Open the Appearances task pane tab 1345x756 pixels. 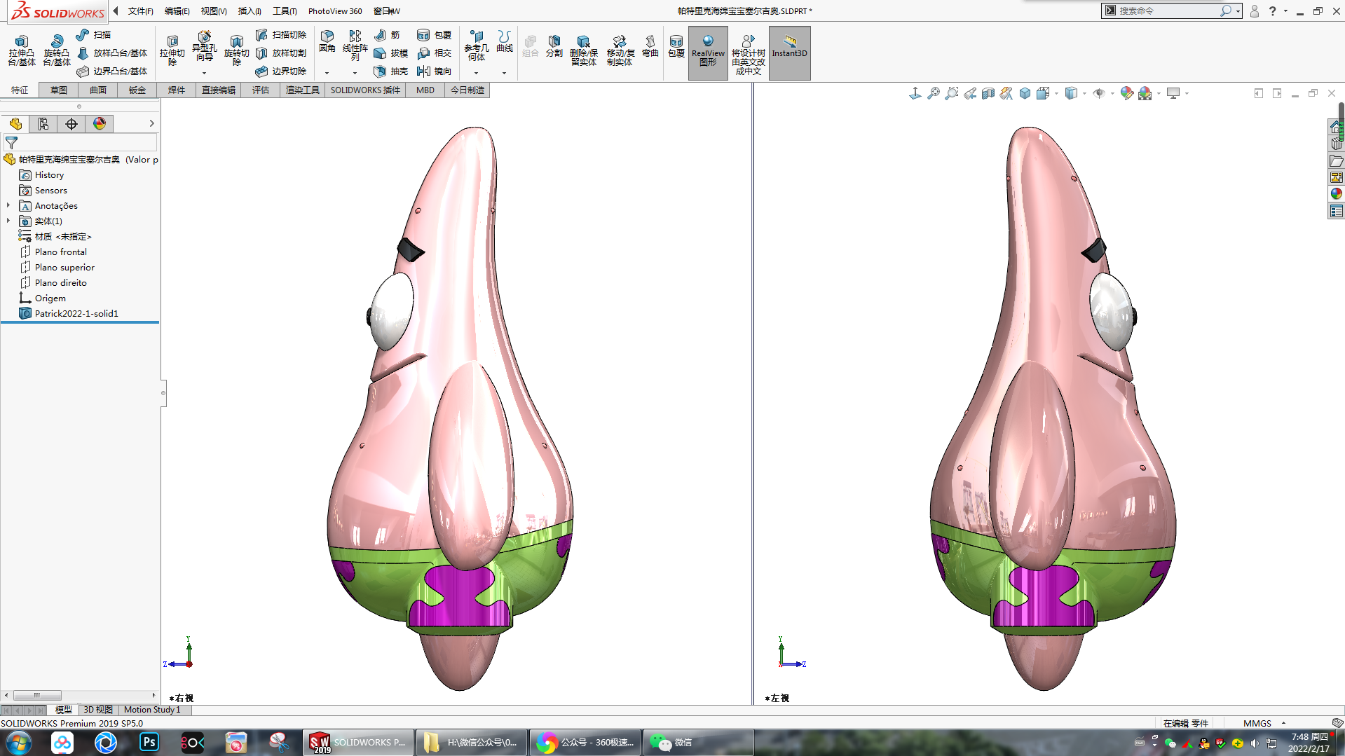tap(1337, 194)
